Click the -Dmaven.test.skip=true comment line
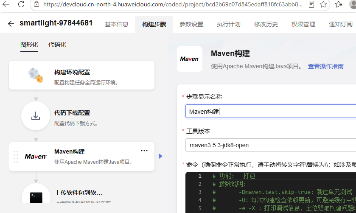356x213 pixels. coord(283,192)
